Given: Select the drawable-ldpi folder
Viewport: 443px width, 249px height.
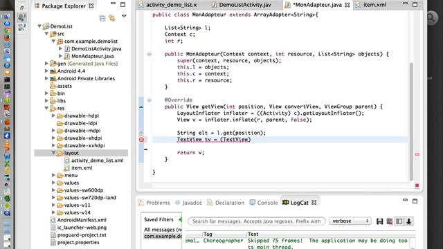Looking at the screenshot, I should [x=80, y=123].
